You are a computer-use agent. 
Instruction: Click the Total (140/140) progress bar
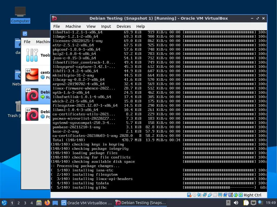tap(219, 140)
